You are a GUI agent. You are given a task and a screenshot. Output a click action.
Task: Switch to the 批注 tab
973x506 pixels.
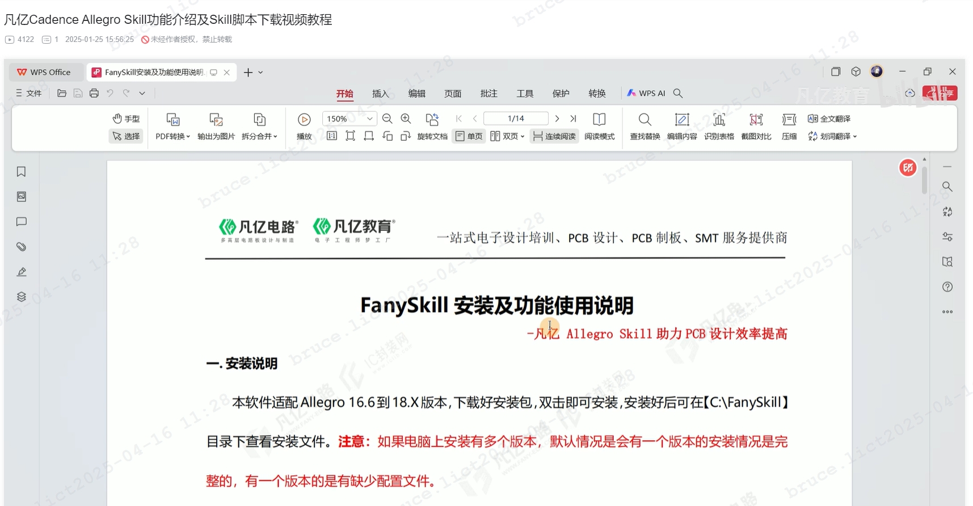point(488,94)
